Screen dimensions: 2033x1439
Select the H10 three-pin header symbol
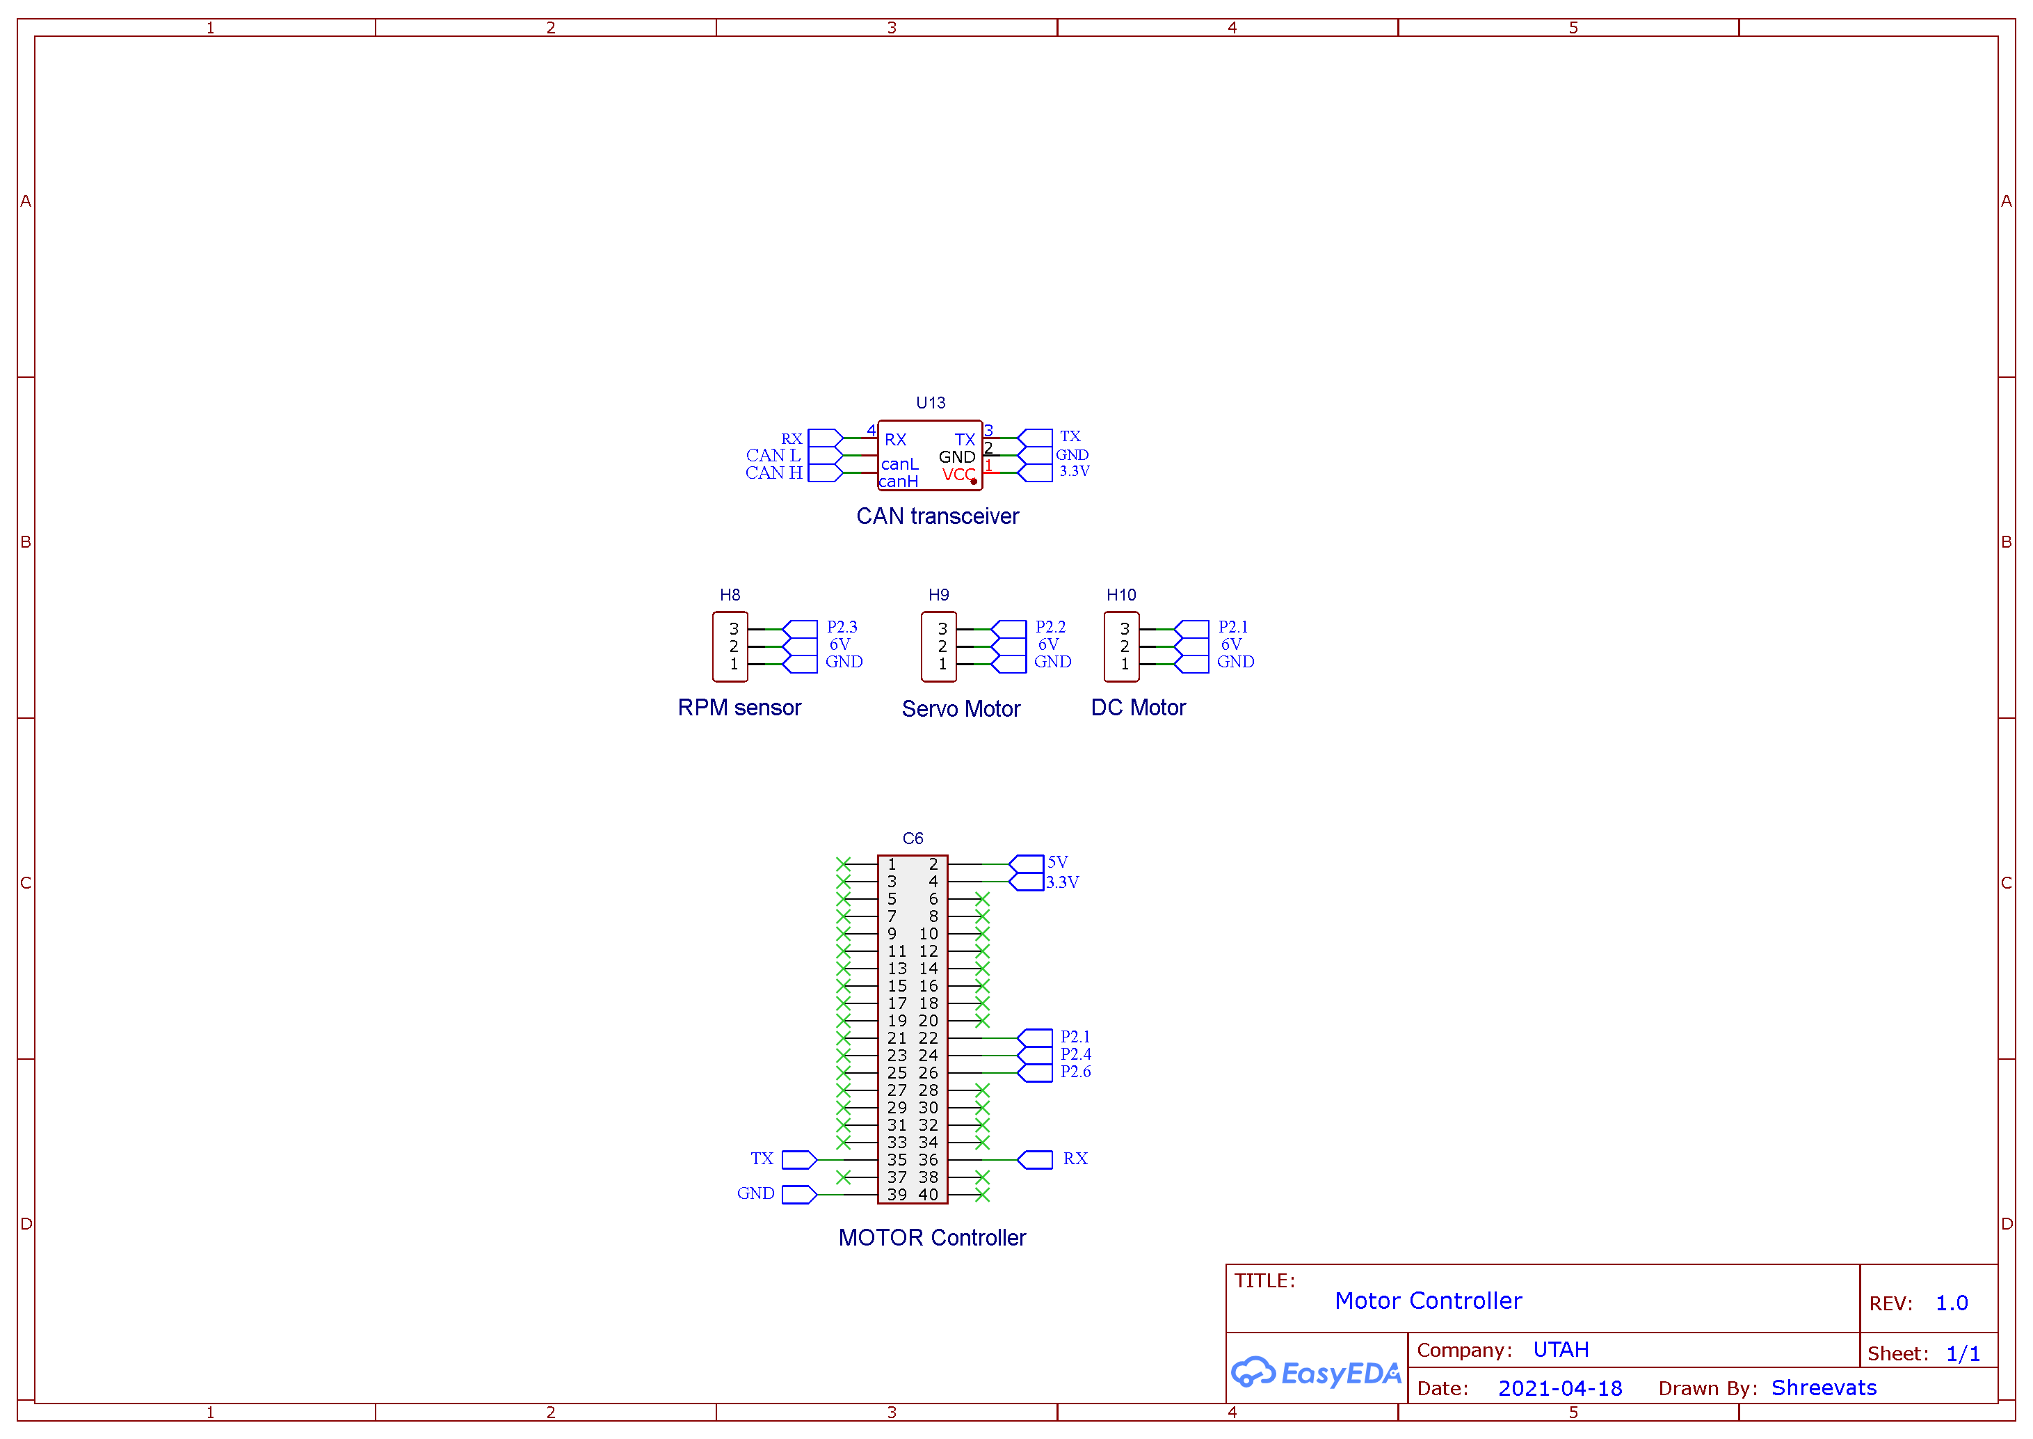coord(1121,647)
